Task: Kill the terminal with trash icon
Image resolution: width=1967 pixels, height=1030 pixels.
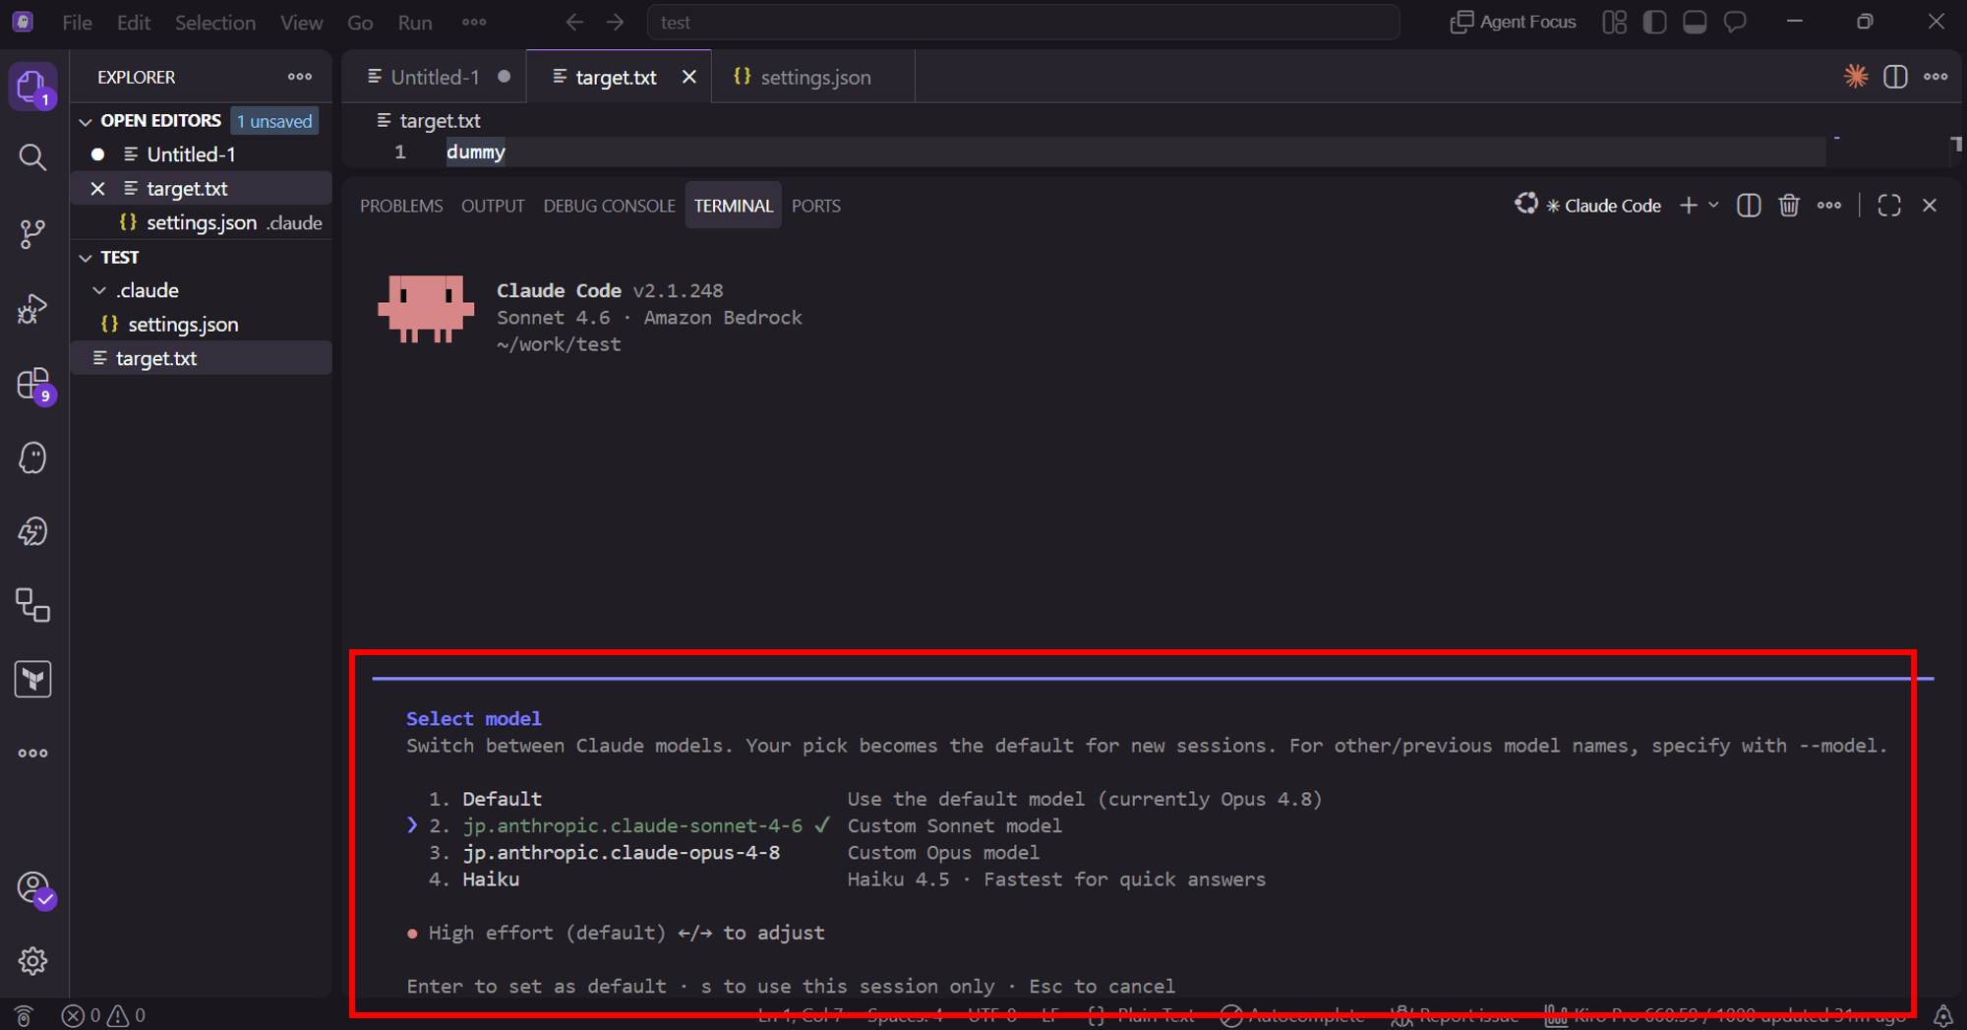Action: click(1789, 206)
